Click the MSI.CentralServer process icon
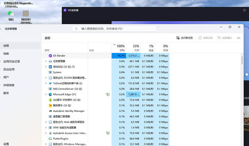Image resolution: width=249 pixels, height=146 pixels. (50, 89)
